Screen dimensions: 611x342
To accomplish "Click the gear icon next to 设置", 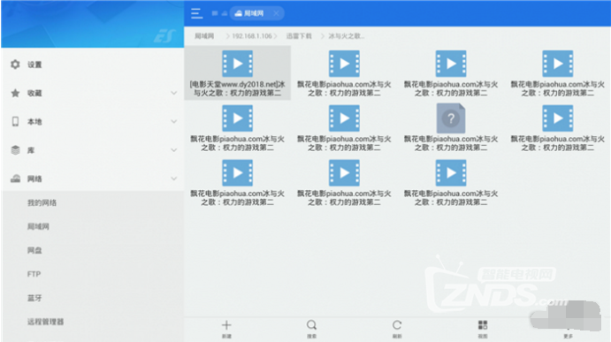I will coord(15,65).
